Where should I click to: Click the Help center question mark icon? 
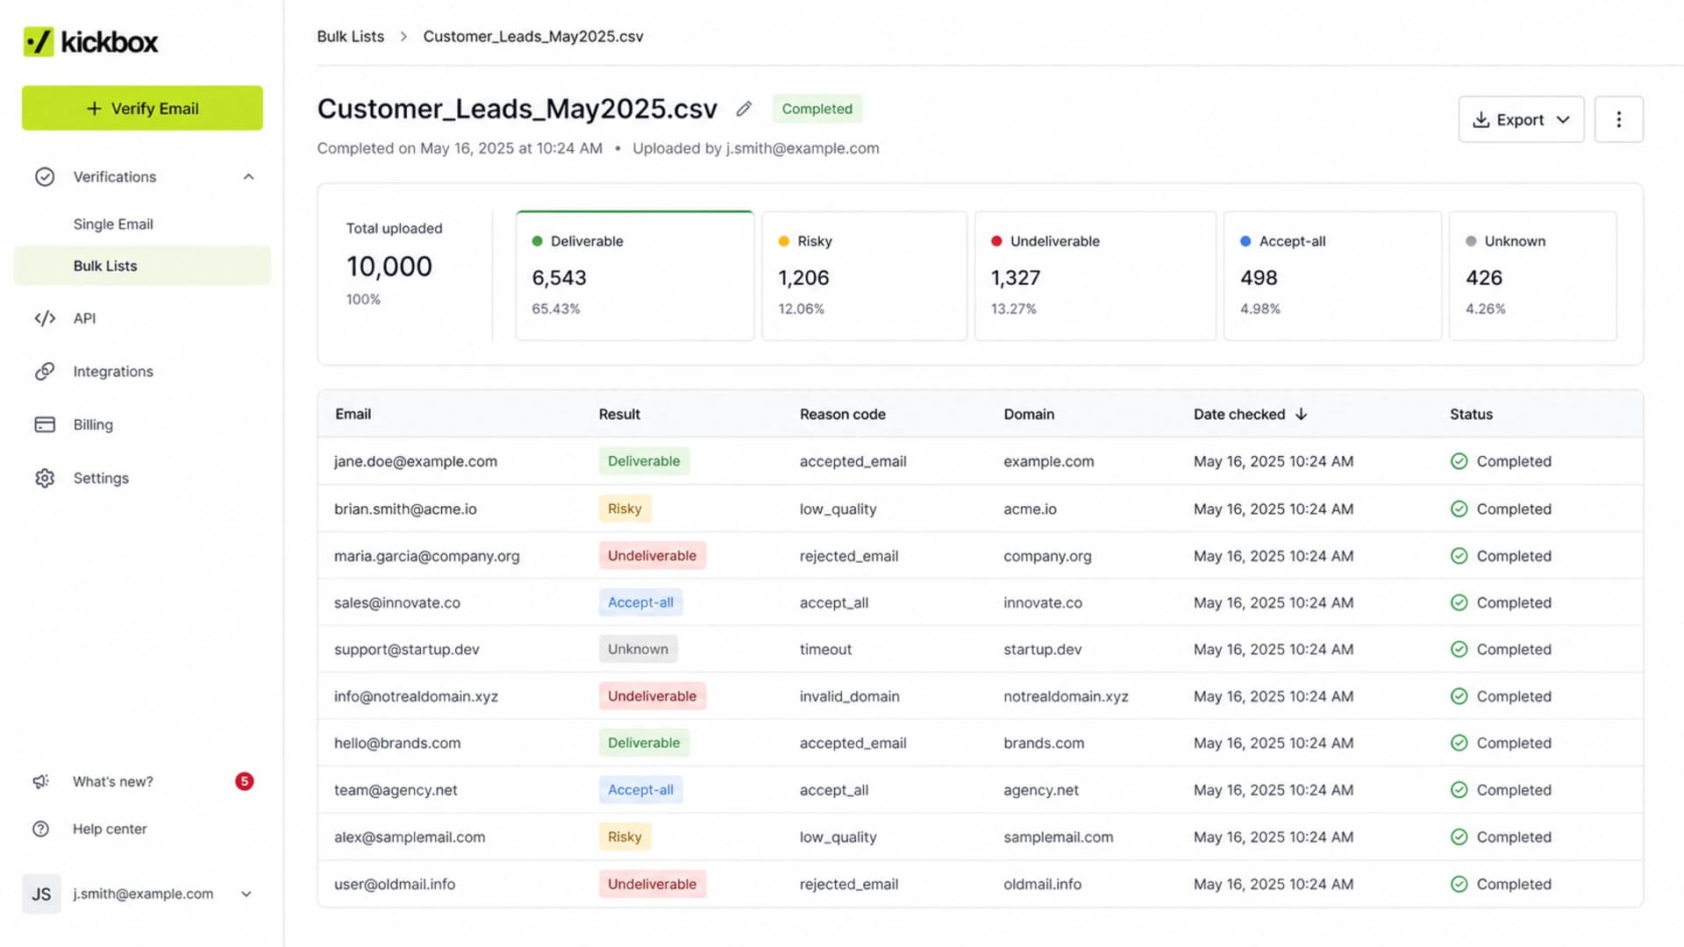(40, 829)
